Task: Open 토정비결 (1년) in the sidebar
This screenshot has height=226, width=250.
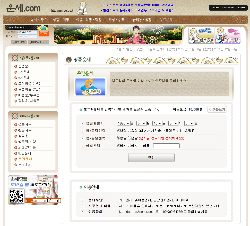Action: (x=29, y=84)
